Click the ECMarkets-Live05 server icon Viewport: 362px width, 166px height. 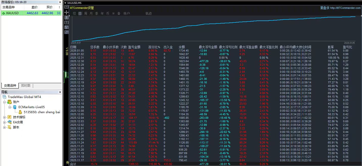tap(15, 107)
